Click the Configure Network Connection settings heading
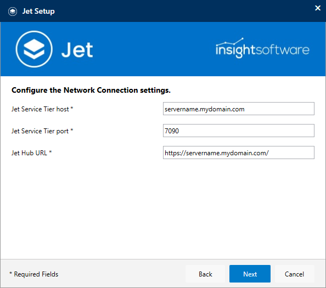 pos(91,90)
